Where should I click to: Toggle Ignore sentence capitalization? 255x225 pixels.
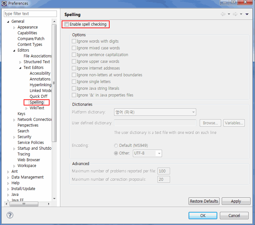tap(74, 54)
